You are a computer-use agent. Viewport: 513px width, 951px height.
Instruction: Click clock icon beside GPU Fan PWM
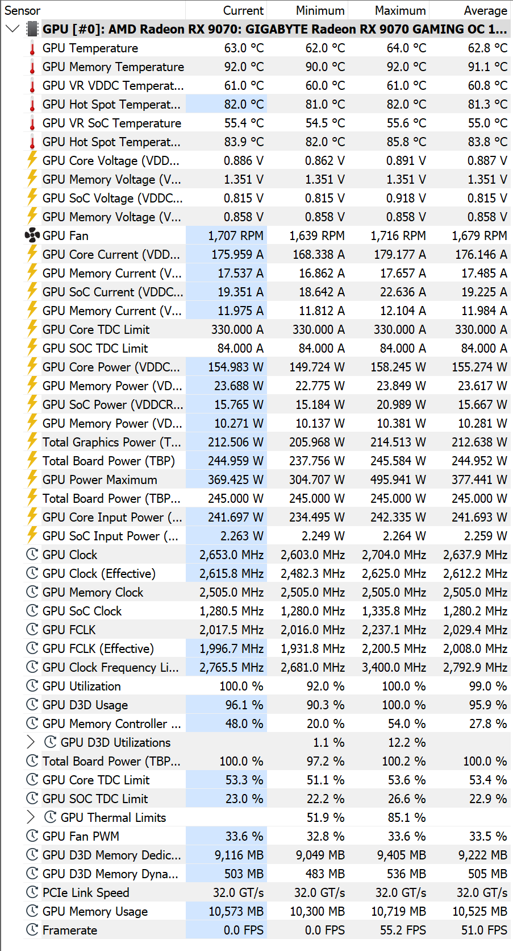click(32, 836)
